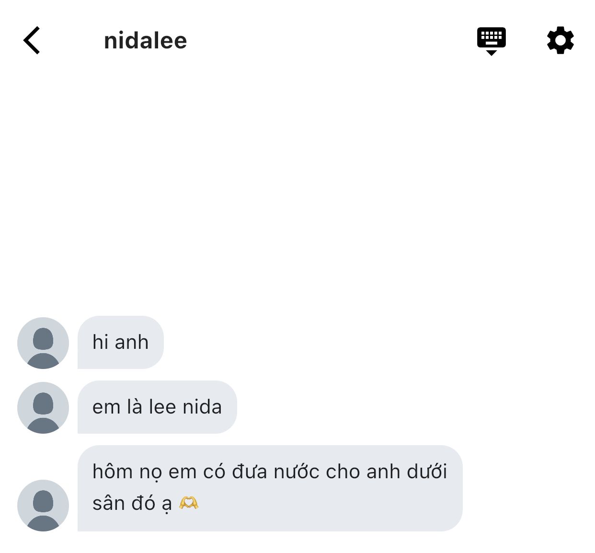Select the "em là lee nida" message bubble
This screenshot has height=553, width=595.
tap(157, 407)
